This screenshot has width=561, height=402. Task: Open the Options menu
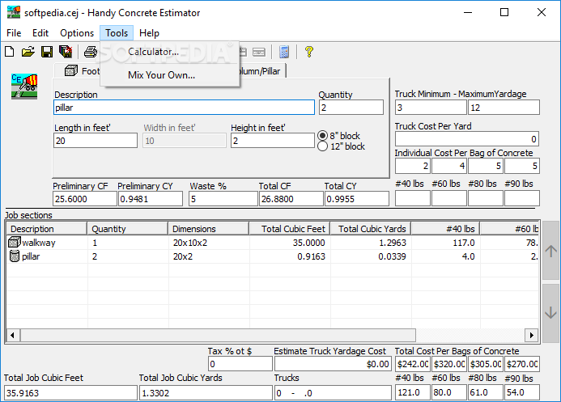coord(77,33)
